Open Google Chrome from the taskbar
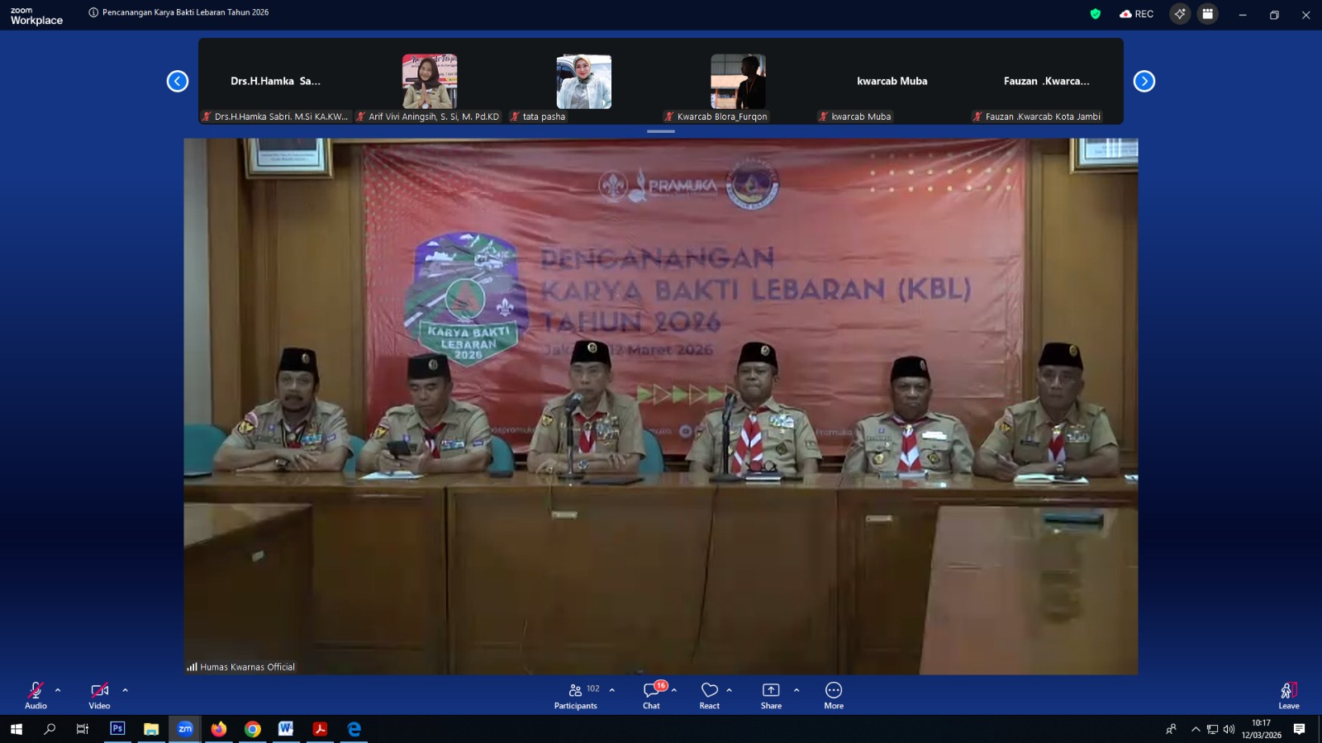The image size is (1322, 743). [253, 729]
